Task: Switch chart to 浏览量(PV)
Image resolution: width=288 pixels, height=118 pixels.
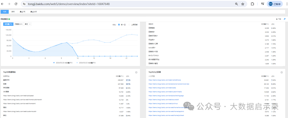Action: (x=8, y=24)
